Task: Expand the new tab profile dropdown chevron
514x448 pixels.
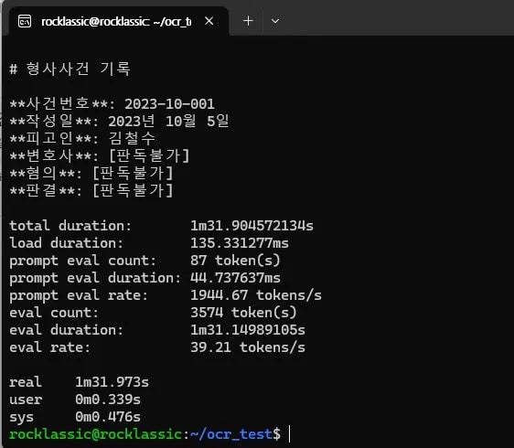Action: pyautogui.click(x=275, y=21)
